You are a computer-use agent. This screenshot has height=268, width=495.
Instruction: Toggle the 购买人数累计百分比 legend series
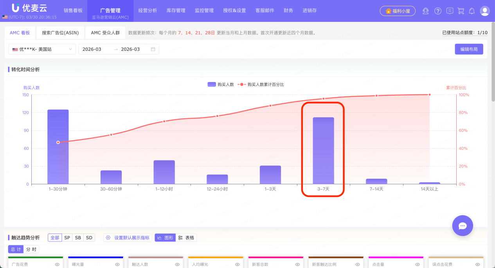tap(261, 85)
